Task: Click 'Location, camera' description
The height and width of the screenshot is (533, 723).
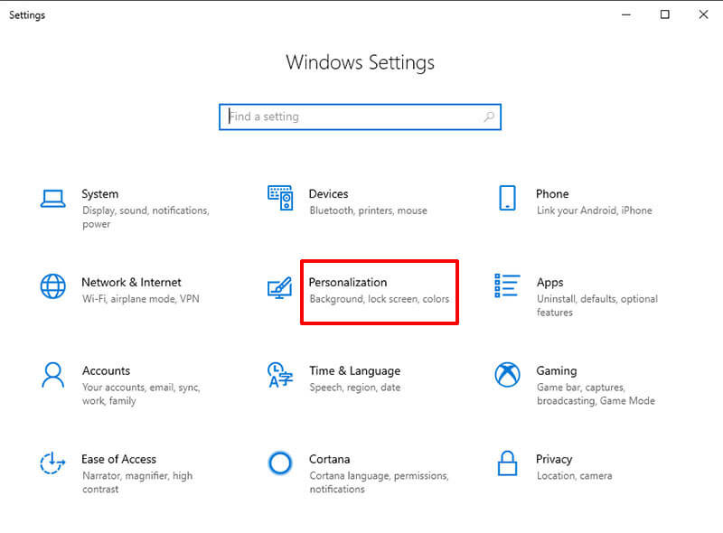Action: pos(575,476)
